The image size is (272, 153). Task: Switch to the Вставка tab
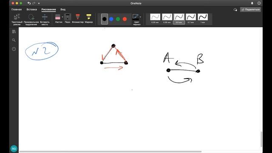[31, 9]
